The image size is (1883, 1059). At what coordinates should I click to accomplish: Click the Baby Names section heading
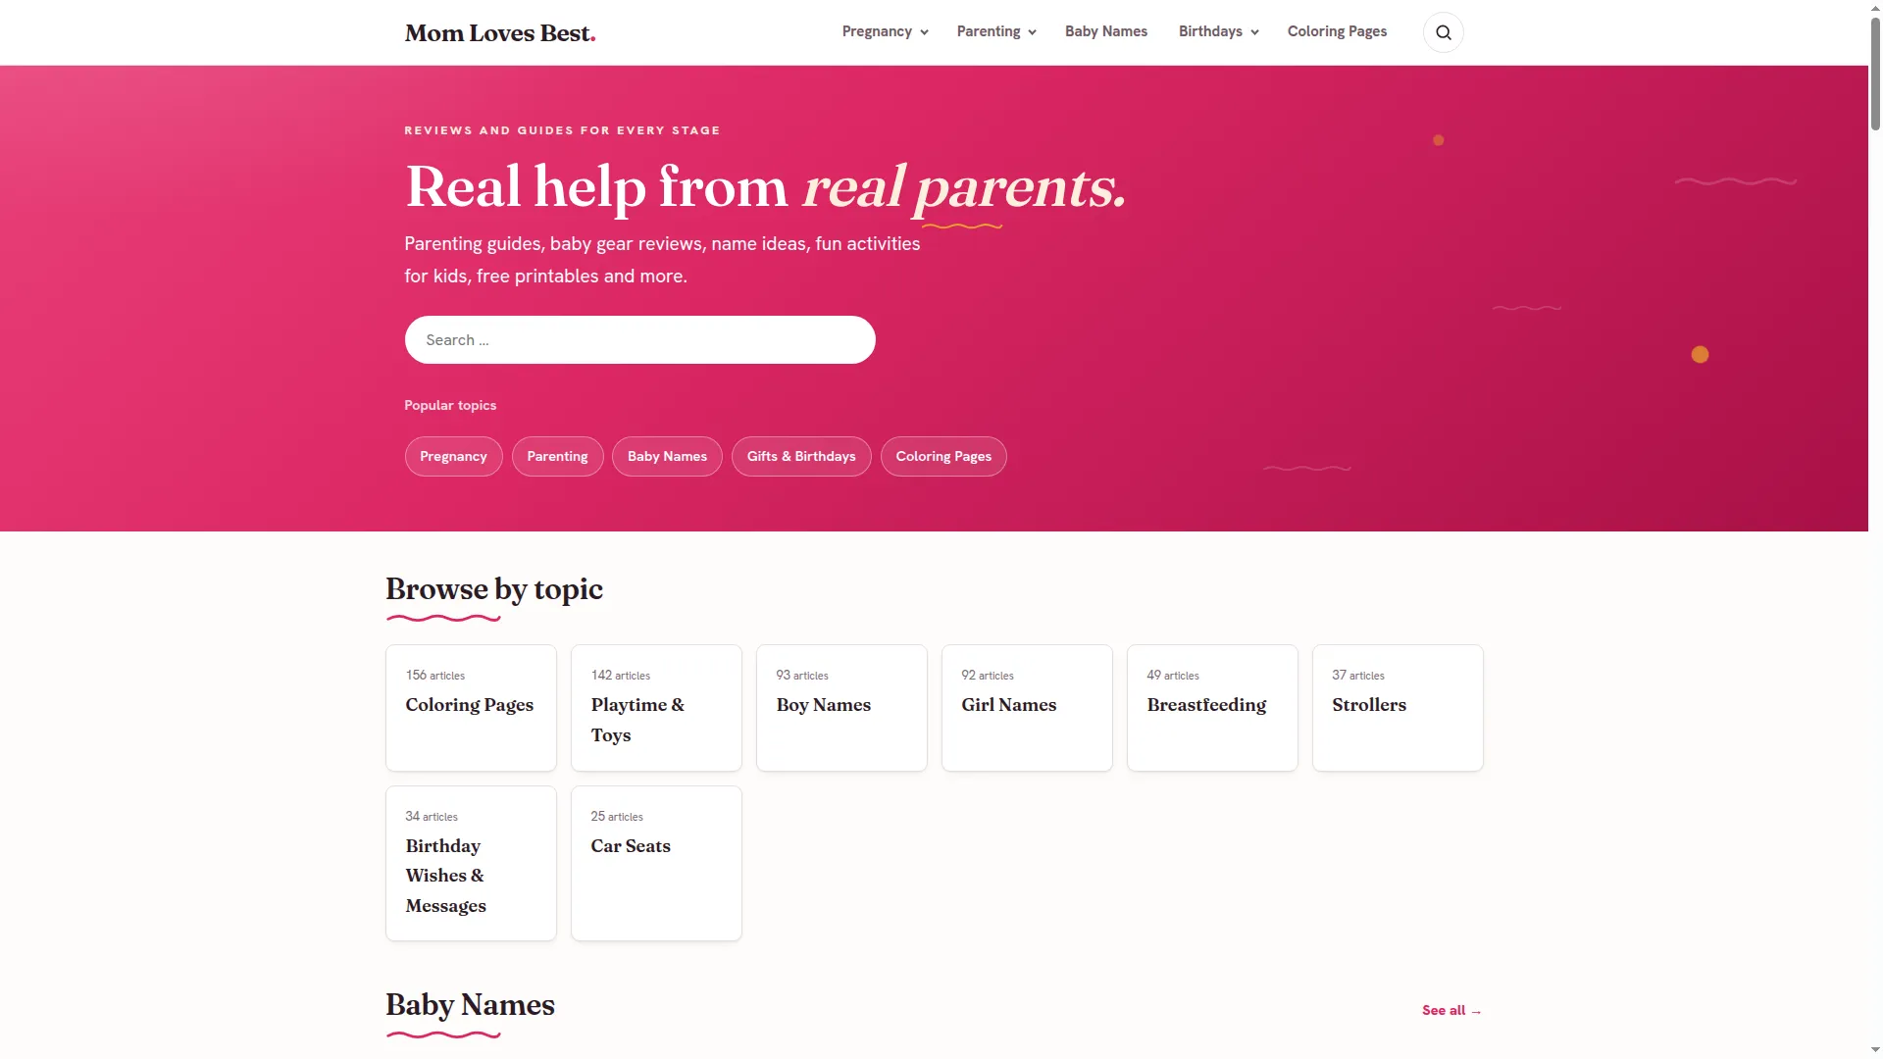point(470,1004)
